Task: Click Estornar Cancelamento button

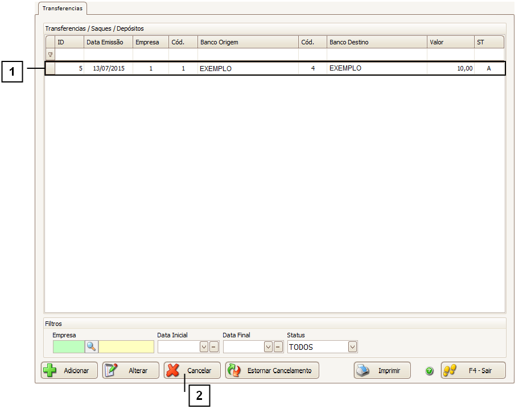Action: point(272,370)
